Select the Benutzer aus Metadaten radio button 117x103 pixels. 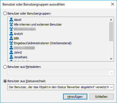[x=5, y=67]
